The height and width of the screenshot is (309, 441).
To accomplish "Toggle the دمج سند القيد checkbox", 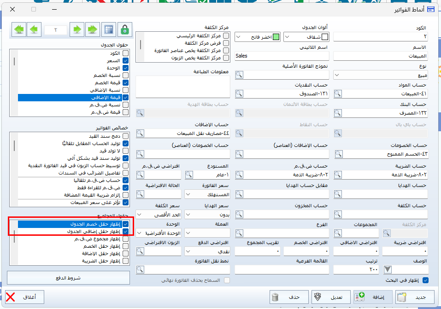I will pos(125,136).
